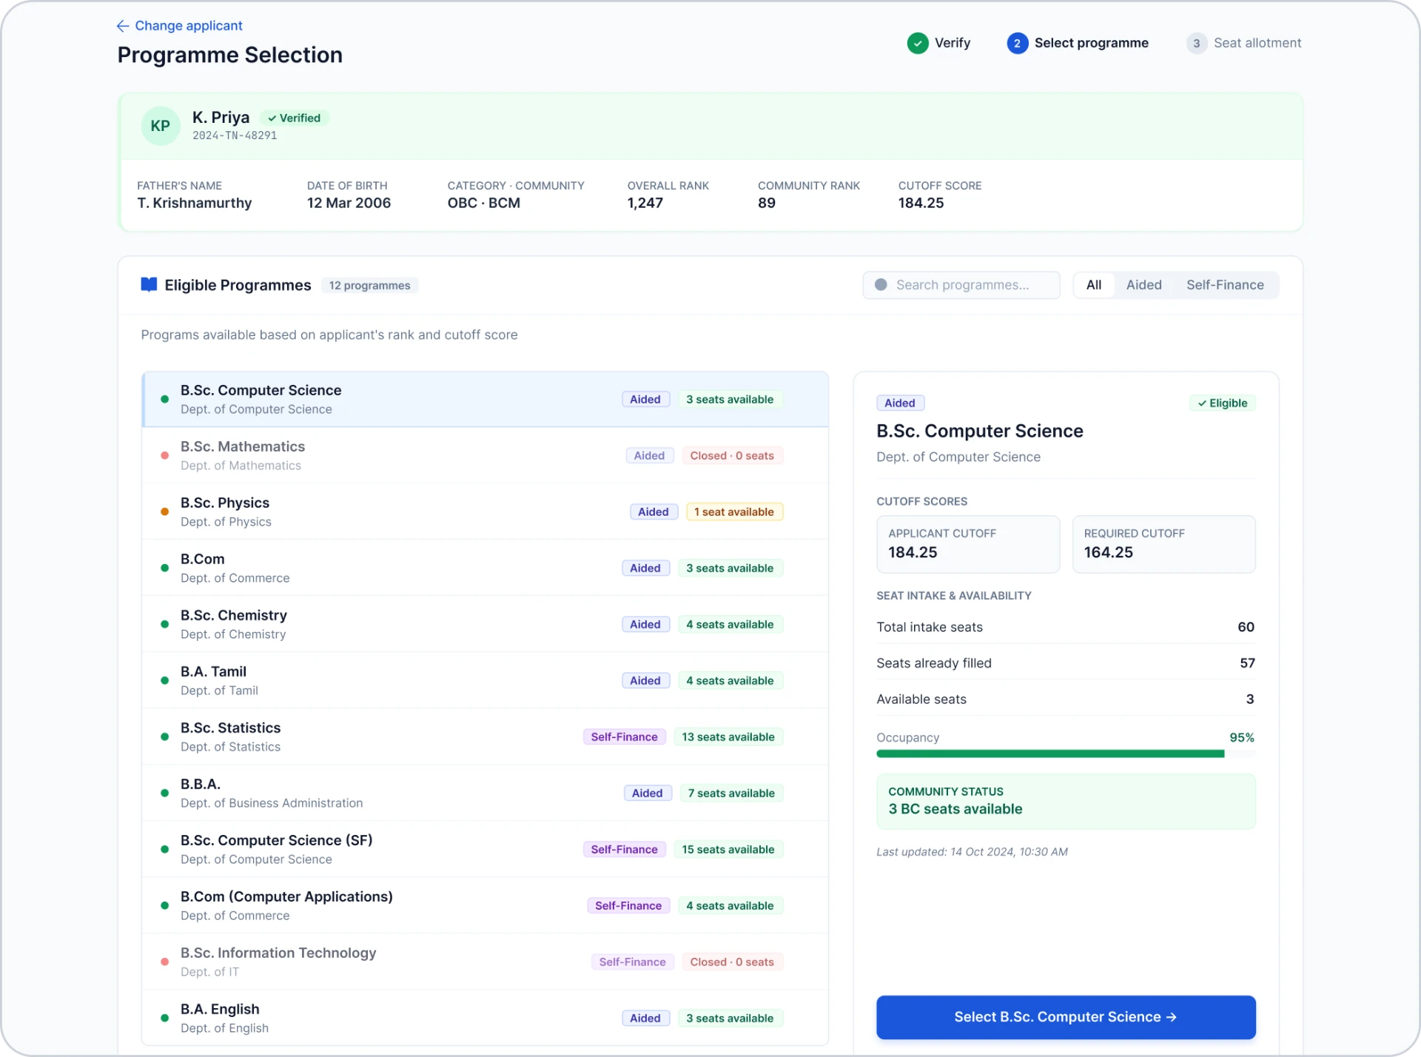
Task: Click the KP avatar circle
Action: 161,126
